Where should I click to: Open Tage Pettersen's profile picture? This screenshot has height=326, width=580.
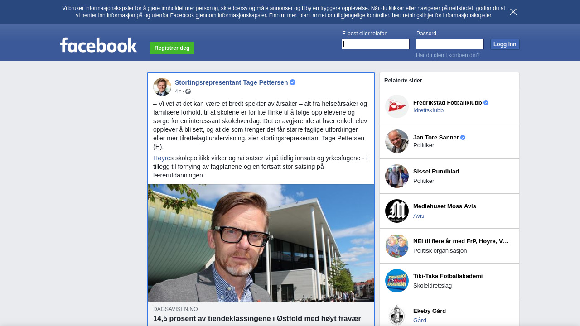[162, 87]
